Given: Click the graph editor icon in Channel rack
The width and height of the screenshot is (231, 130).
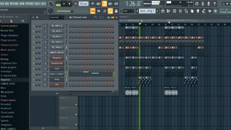Looking at the screenshot, I should [x=109, y=17].
